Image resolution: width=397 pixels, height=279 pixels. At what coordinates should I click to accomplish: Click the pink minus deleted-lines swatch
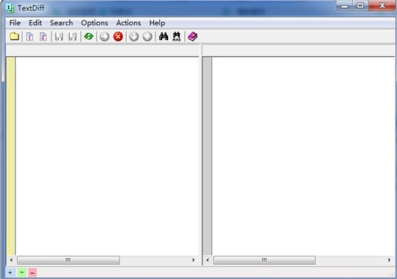[32, 273]
